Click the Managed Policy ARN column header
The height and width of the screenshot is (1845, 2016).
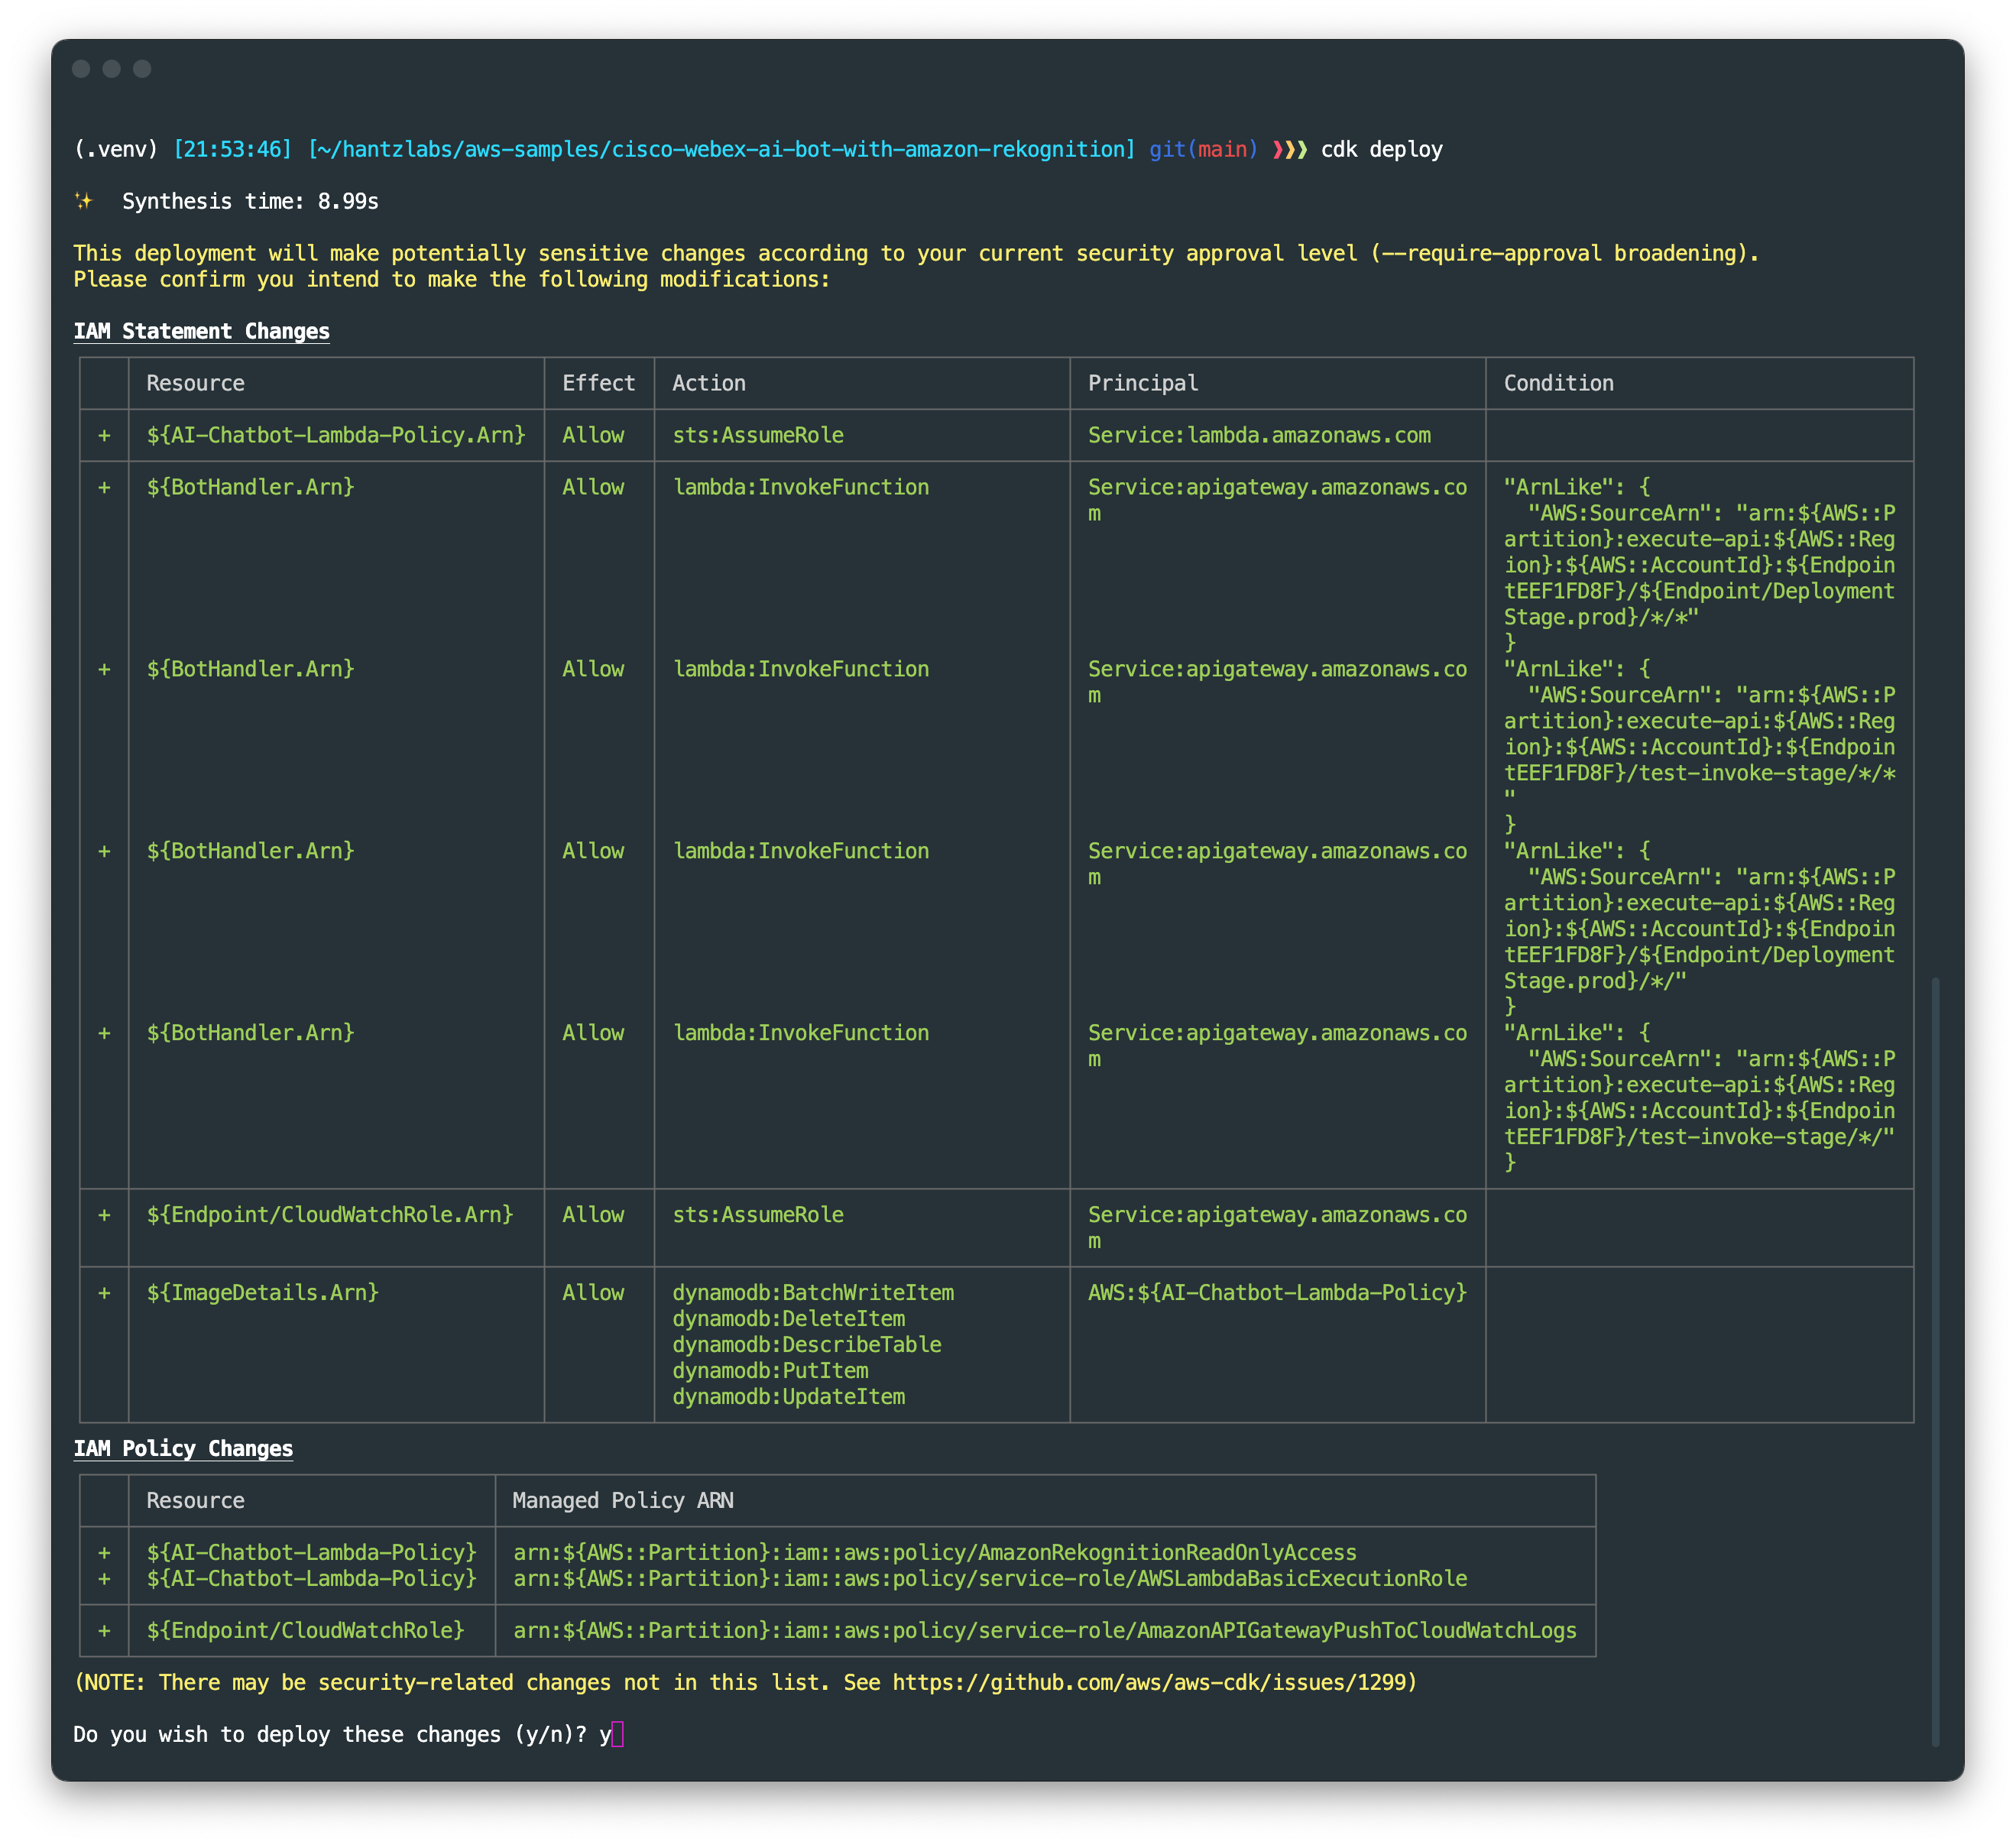622,1501
